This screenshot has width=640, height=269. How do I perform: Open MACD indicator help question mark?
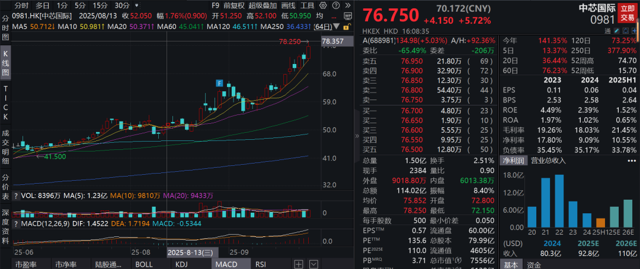[16, 224]
